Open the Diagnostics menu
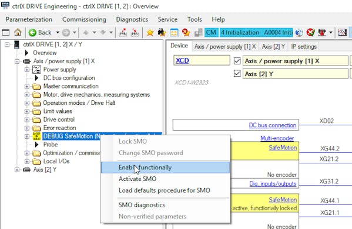The height and width of the screenshot is (229, 352). pyautogui.click(x=132, y=19)
